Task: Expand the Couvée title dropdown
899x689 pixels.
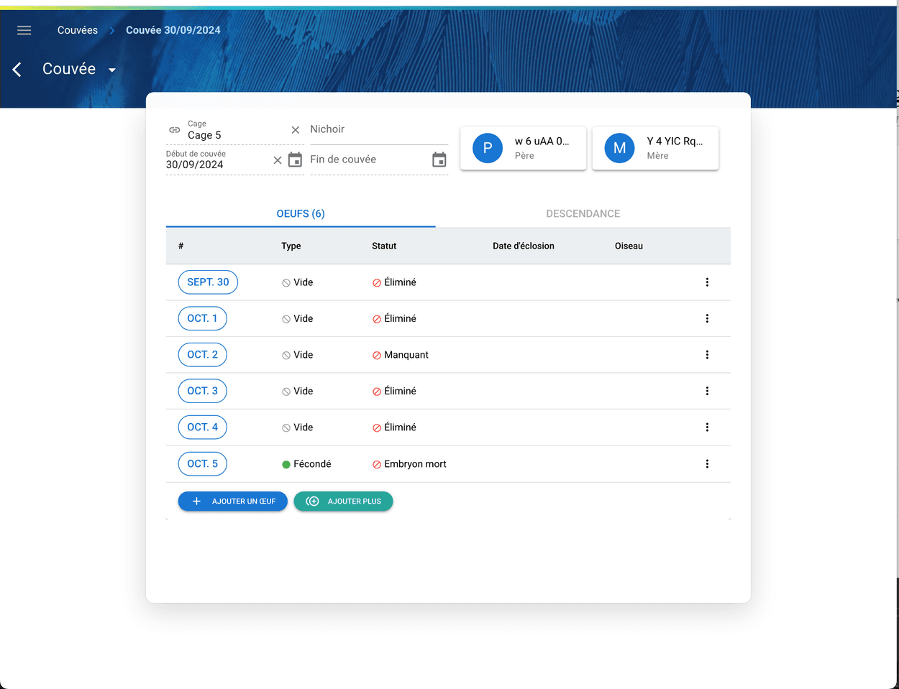Action: coord(112,70)
